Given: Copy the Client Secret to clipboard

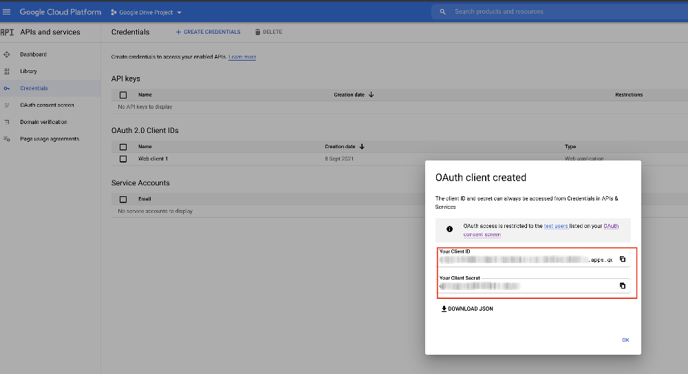Looking at the screenshot, I should (623, 286).
